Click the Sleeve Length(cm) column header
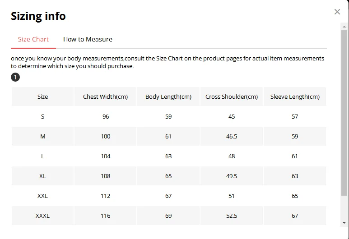This screenshot has height=239, width=349. point(295,97)
